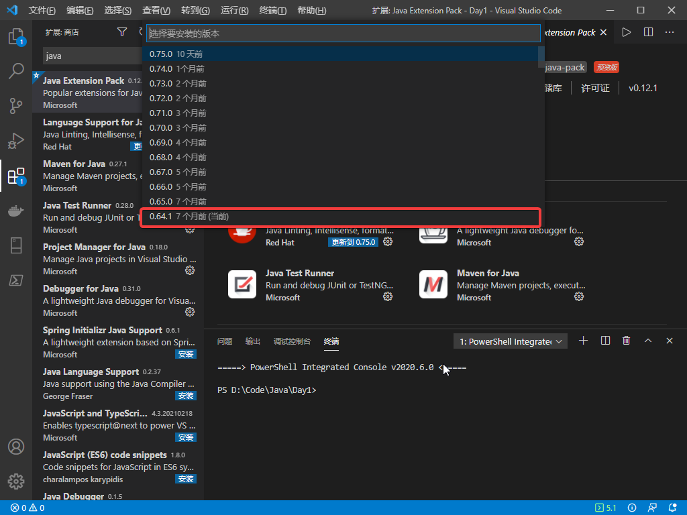The height and width of the screenshot is (515, 687).
Task: Open gear beside 更新到 0.75.0 button
Action: point(388,241)
